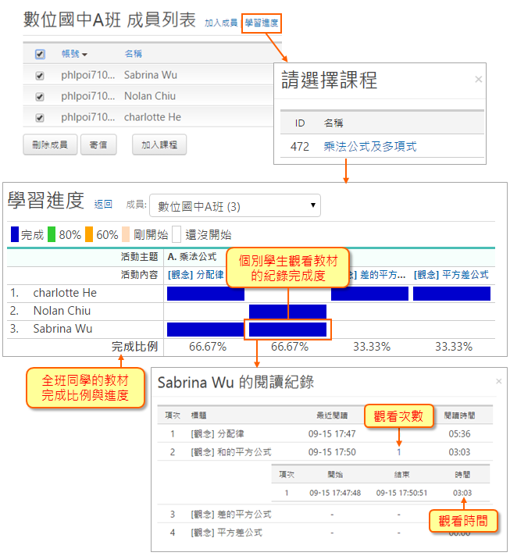
Task: Click the blue 完成 legend swatch
Action: [15, 234]
